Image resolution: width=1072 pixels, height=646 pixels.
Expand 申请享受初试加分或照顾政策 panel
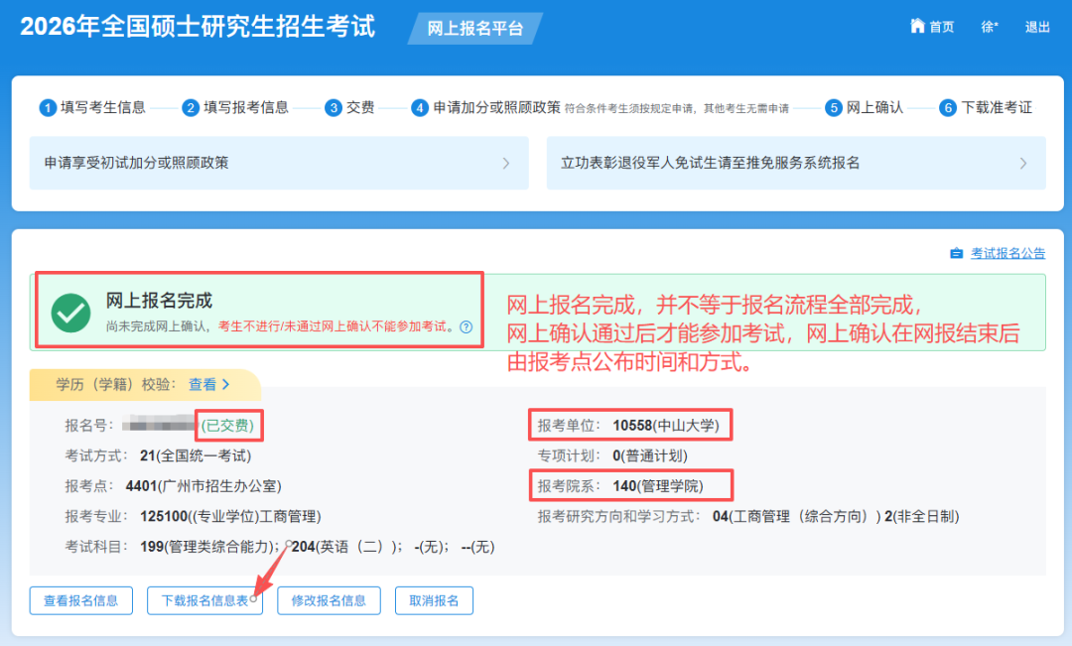[x=278, y=163]
